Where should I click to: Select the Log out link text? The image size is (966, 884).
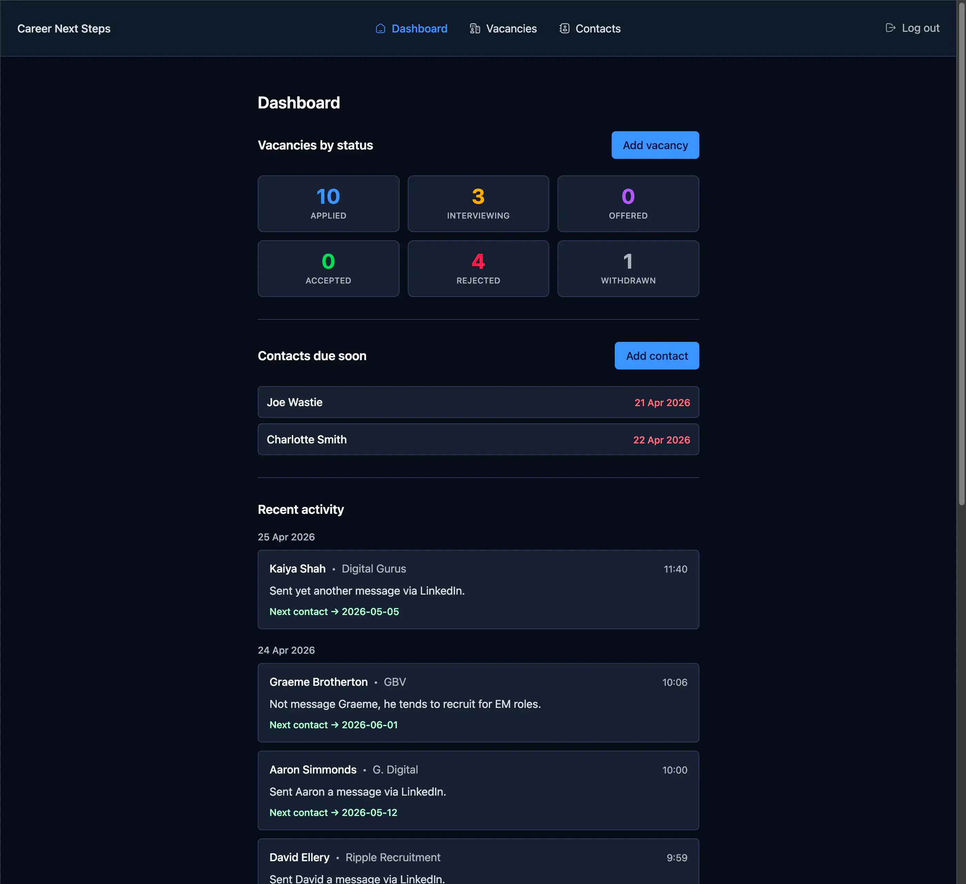920,28
